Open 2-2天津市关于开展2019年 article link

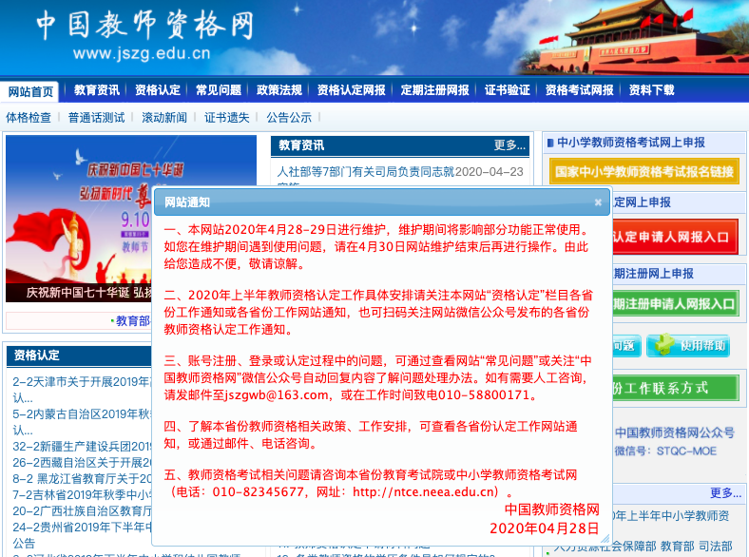pos(82,382)
